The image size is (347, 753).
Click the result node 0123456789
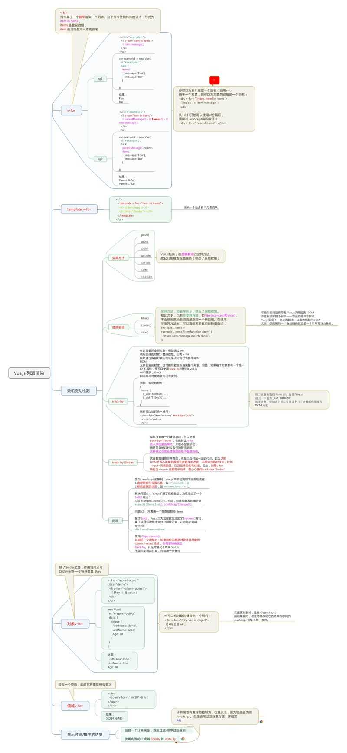tap(115, 716)
